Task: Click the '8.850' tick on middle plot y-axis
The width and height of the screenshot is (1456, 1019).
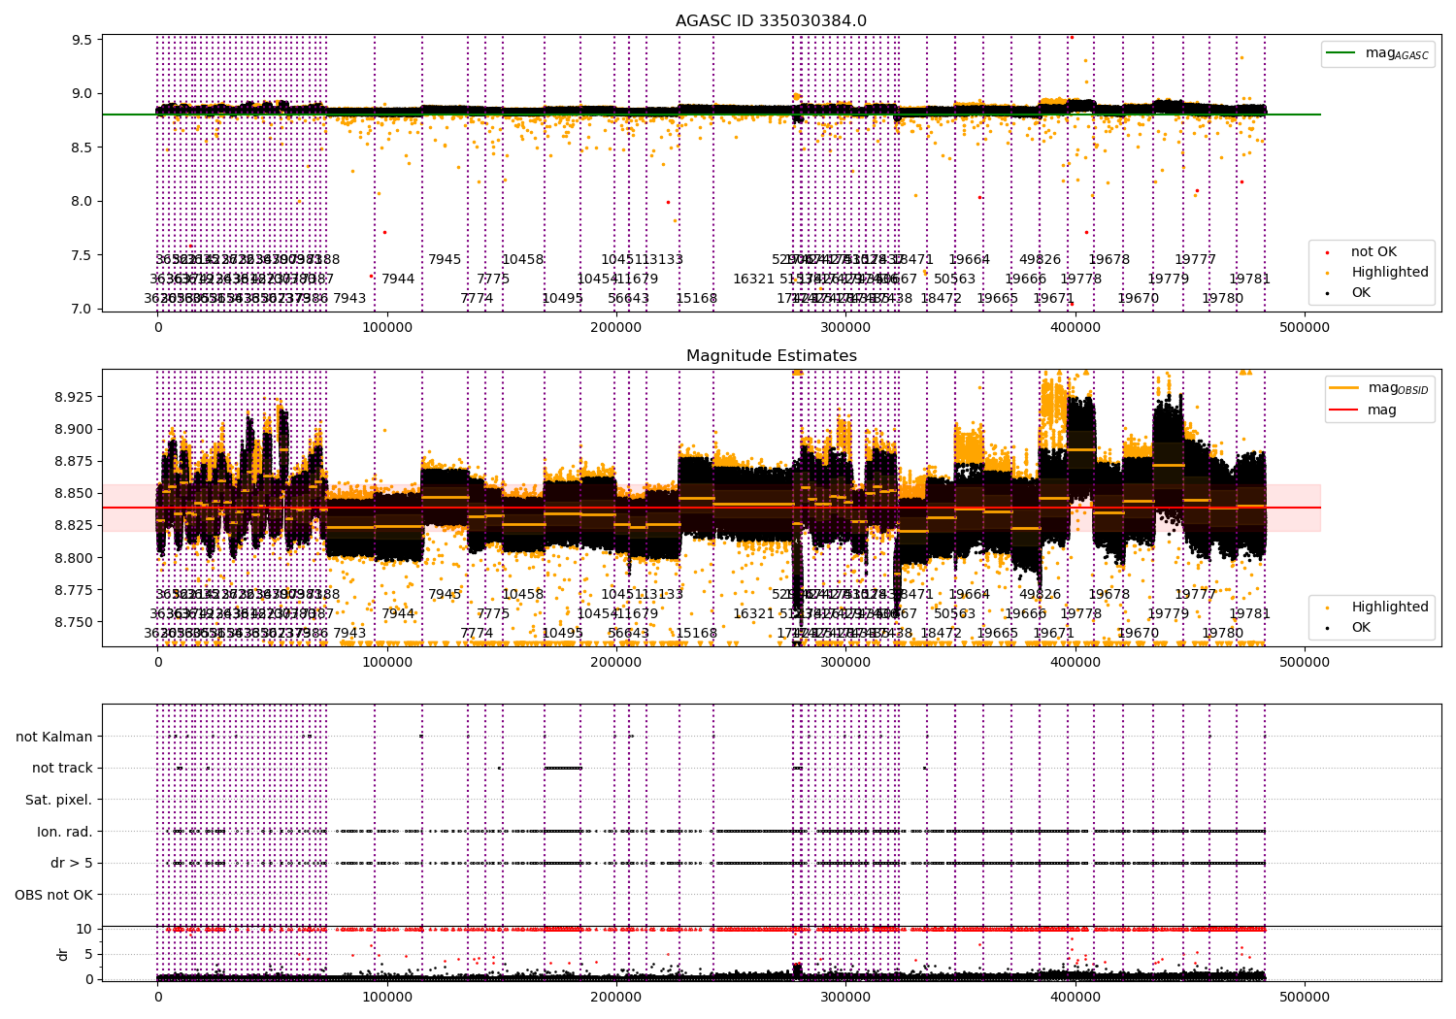Action: 75,494
